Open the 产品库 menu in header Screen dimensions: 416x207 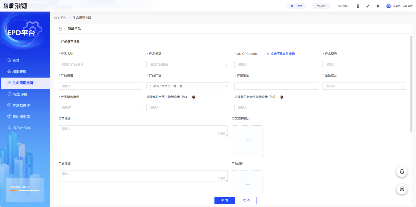point(321,6)
